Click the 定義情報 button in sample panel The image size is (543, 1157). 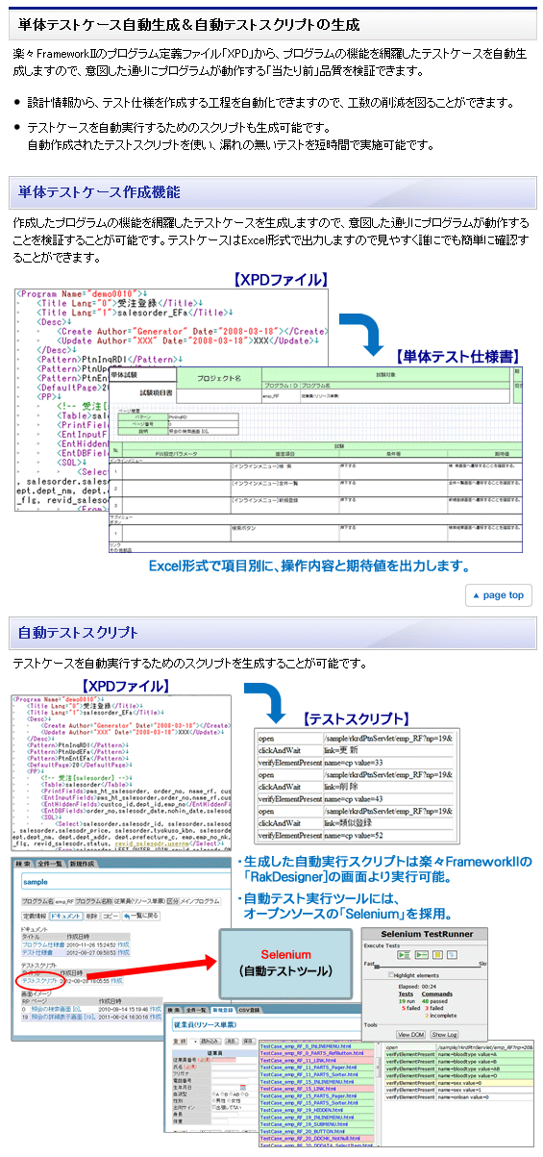pos(35,916)
